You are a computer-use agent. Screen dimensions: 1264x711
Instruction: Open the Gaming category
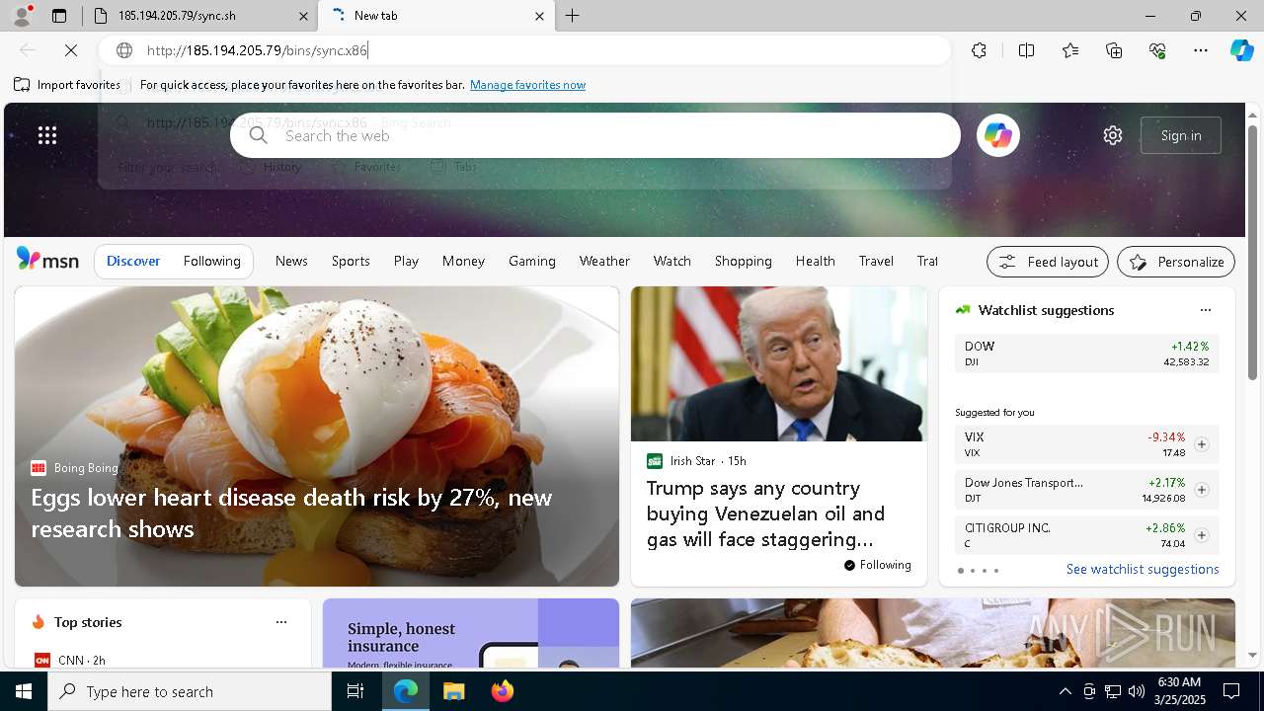532,261
